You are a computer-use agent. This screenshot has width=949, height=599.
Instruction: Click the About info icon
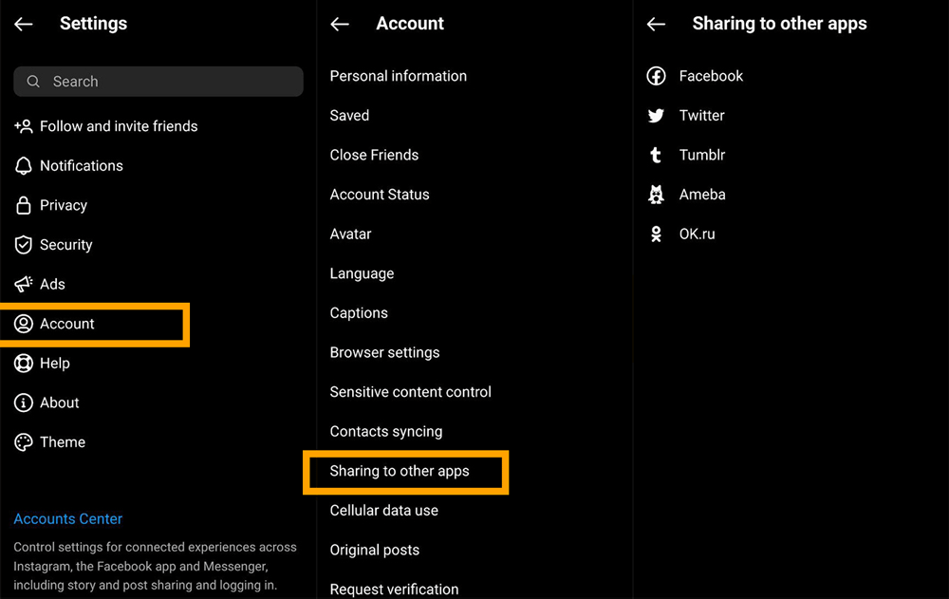coord(24,402)
